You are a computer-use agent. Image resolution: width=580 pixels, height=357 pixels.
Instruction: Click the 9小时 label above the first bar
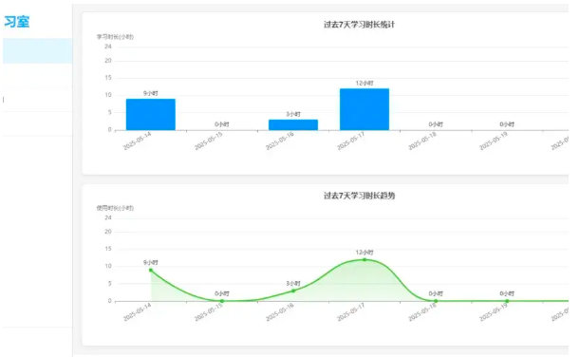click(151, 93)
